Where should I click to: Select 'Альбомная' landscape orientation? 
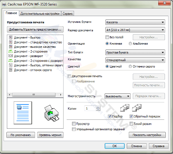[130, 43]
